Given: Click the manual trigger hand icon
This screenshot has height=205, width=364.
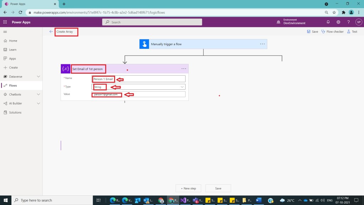Looking at the screenshot, I should (144, 44).
